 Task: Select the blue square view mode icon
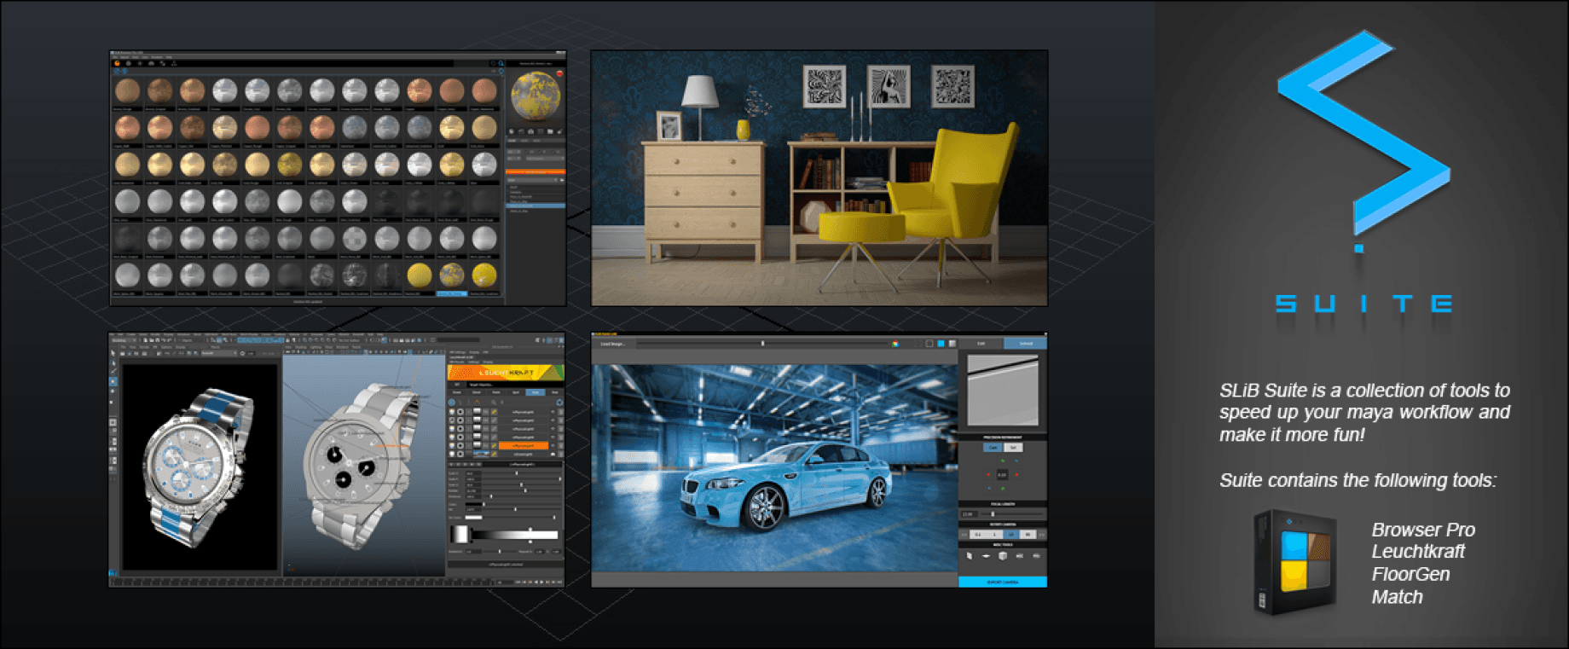(941, 344)
